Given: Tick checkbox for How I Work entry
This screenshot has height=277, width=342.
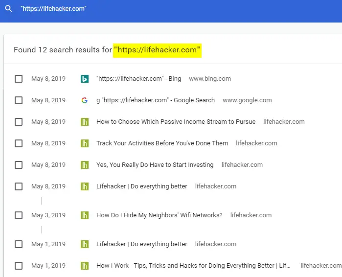Looking at the screenshot, I should (19, 266).
